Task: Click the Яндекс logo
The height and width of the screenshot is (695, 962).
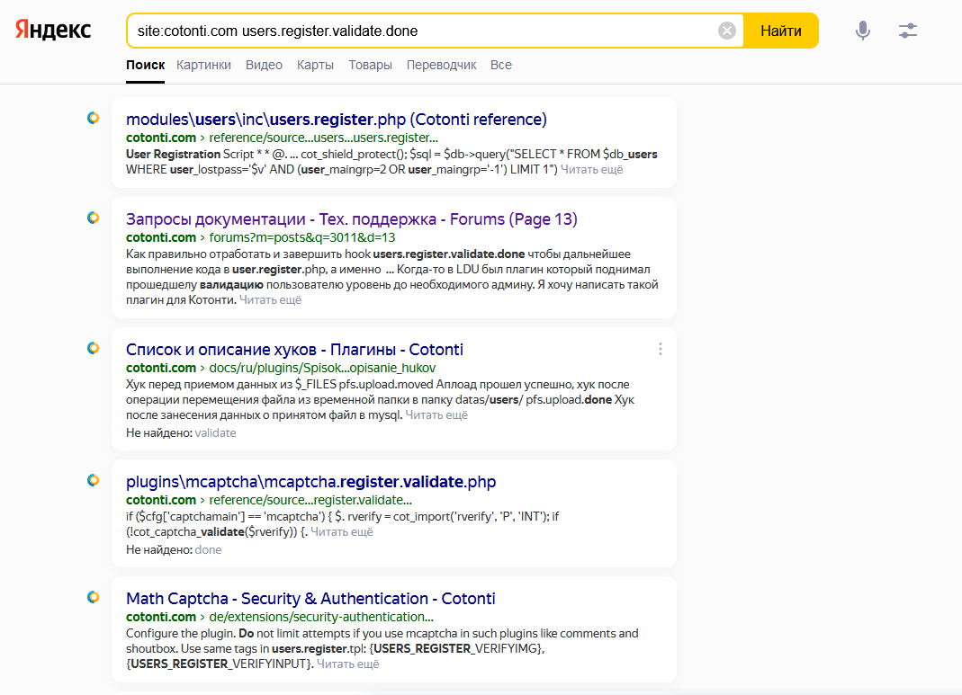Action: tap(53, 30)
